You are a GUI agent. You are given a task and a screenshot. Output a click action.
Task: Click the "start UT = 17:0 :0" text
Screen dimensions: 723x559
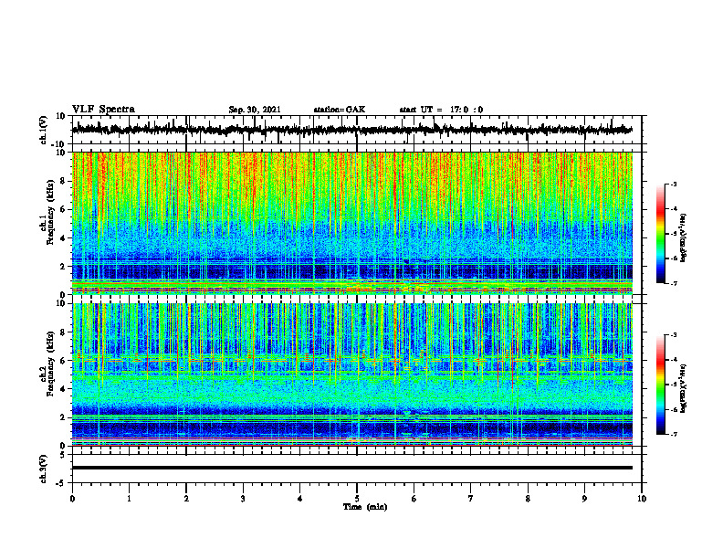(441, 110)
